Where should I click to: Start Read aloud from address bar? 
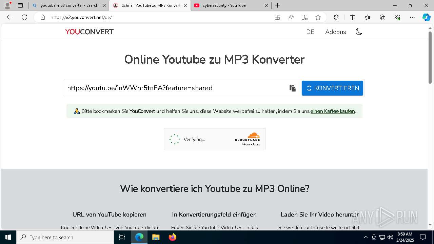coord(291,17)
